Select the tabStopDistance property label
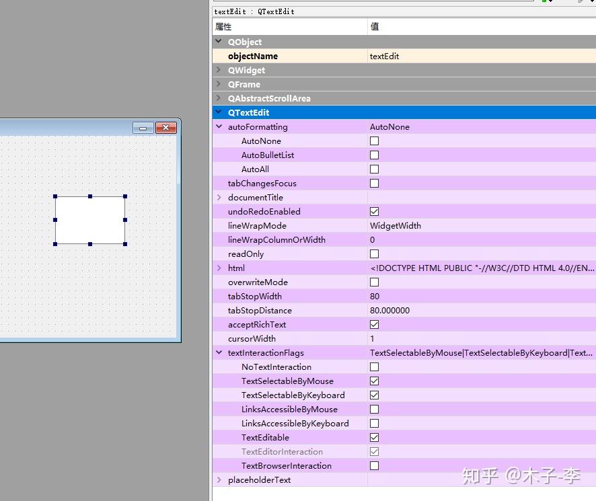Viewport: 596px width, 501px height. [x=260, y=311]
